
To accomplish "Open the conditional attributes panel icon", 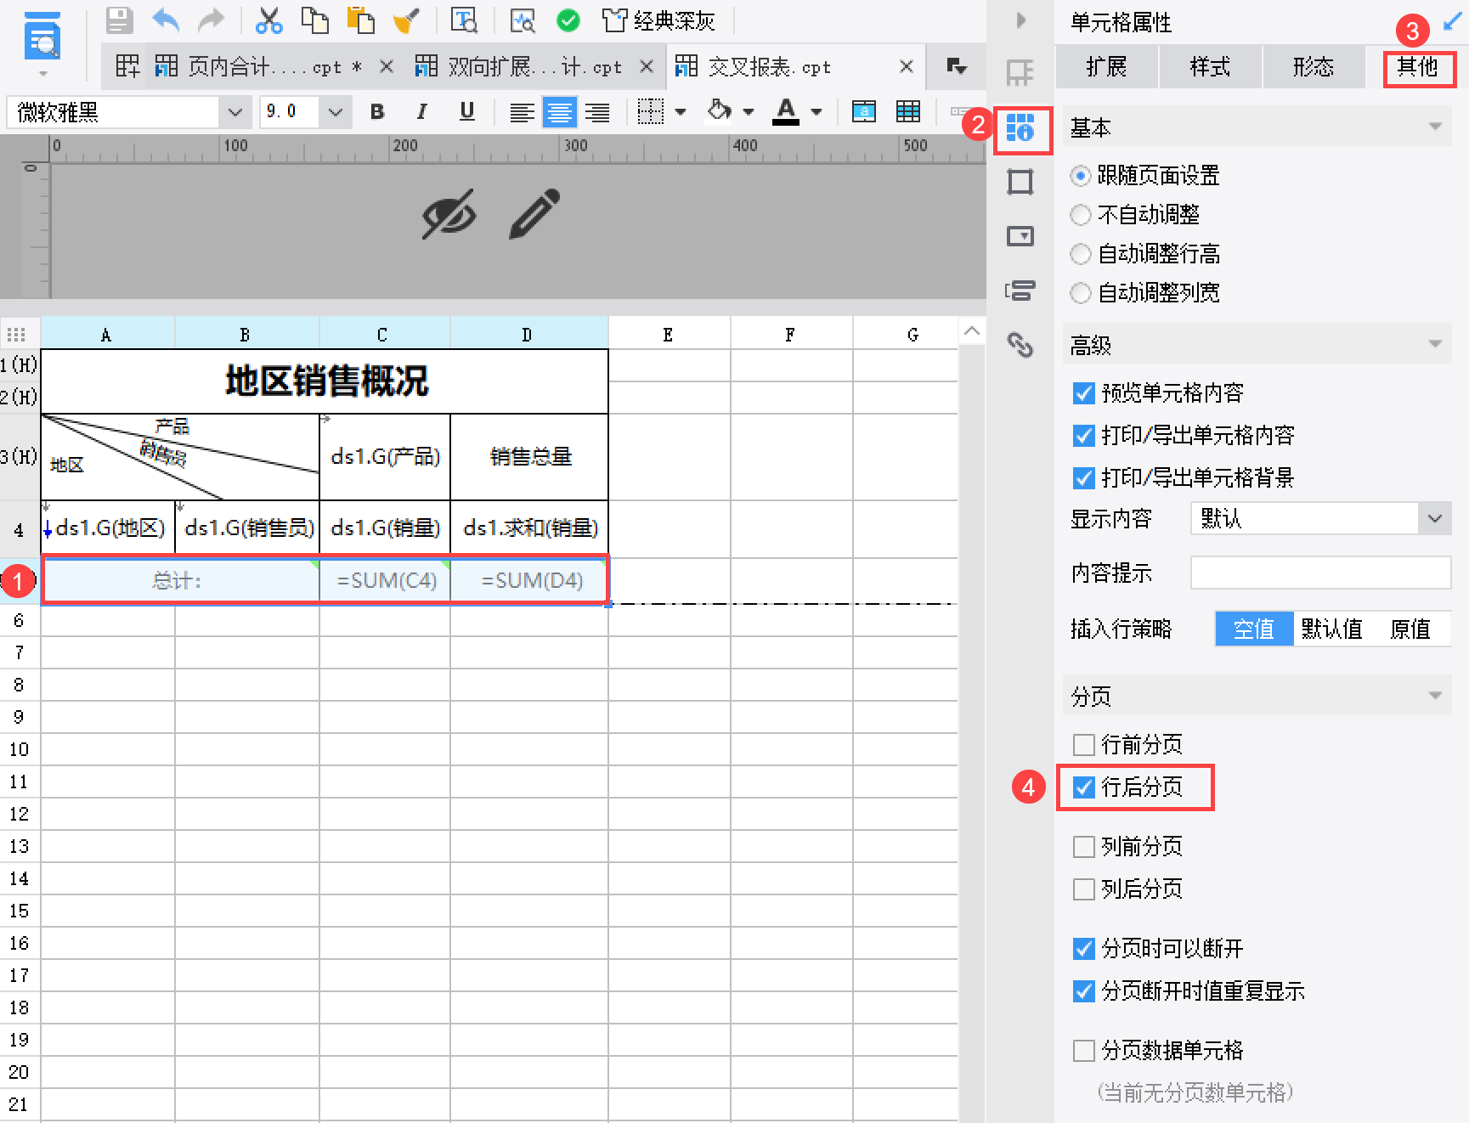I will click(1020, 291).
